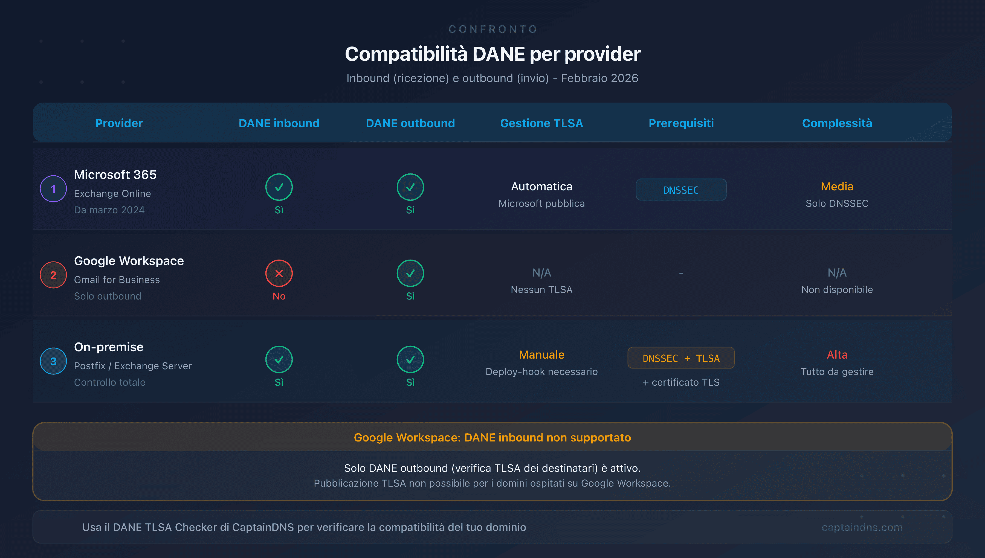
Task: Click the DNSSEC badge in Microsoft 365 row
Action: click(681, 190)
